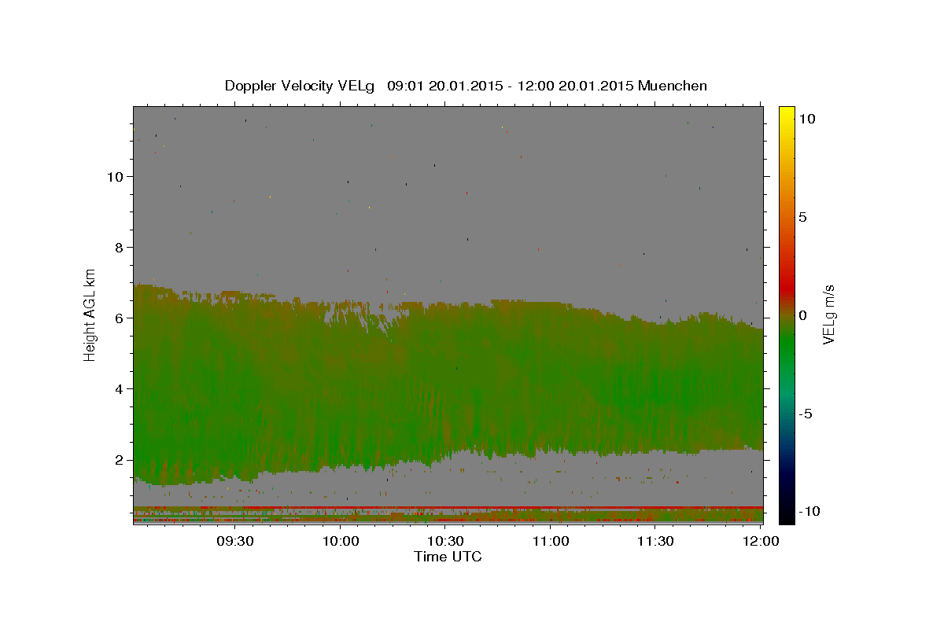The width and height of the screenshot is (944, 629).
Task: Click the yellow top of the colorbar
Action: [x=786, y=114]
